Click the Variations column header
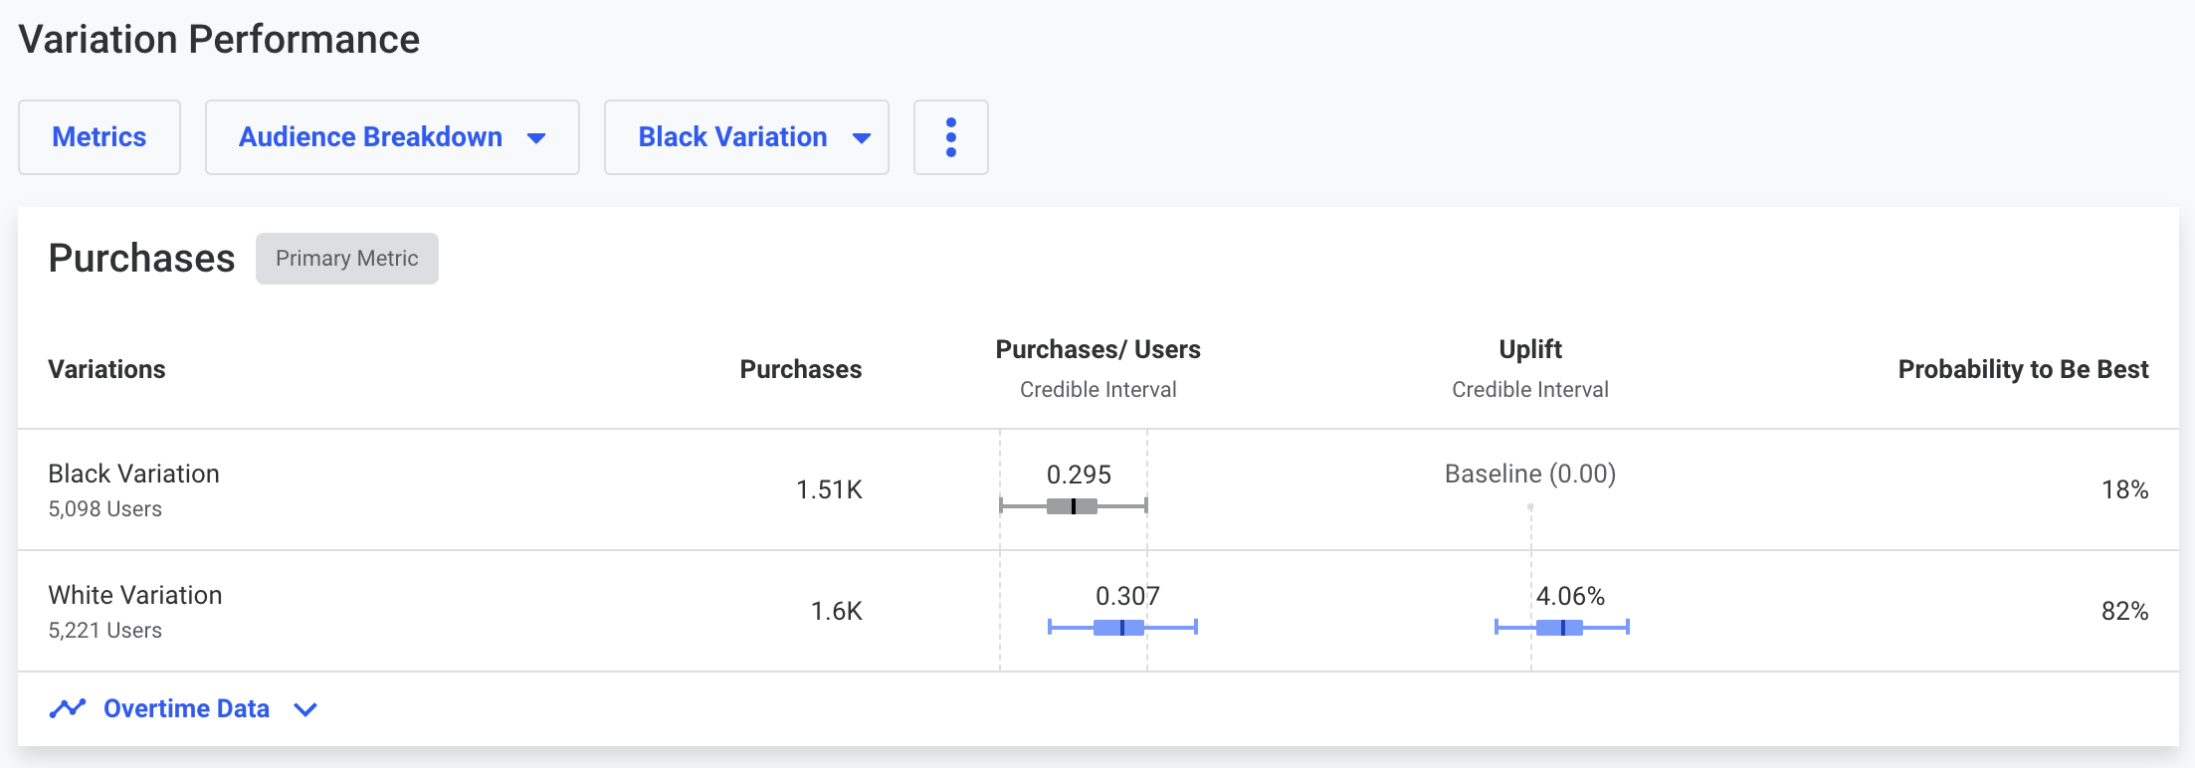 point(106,369)
